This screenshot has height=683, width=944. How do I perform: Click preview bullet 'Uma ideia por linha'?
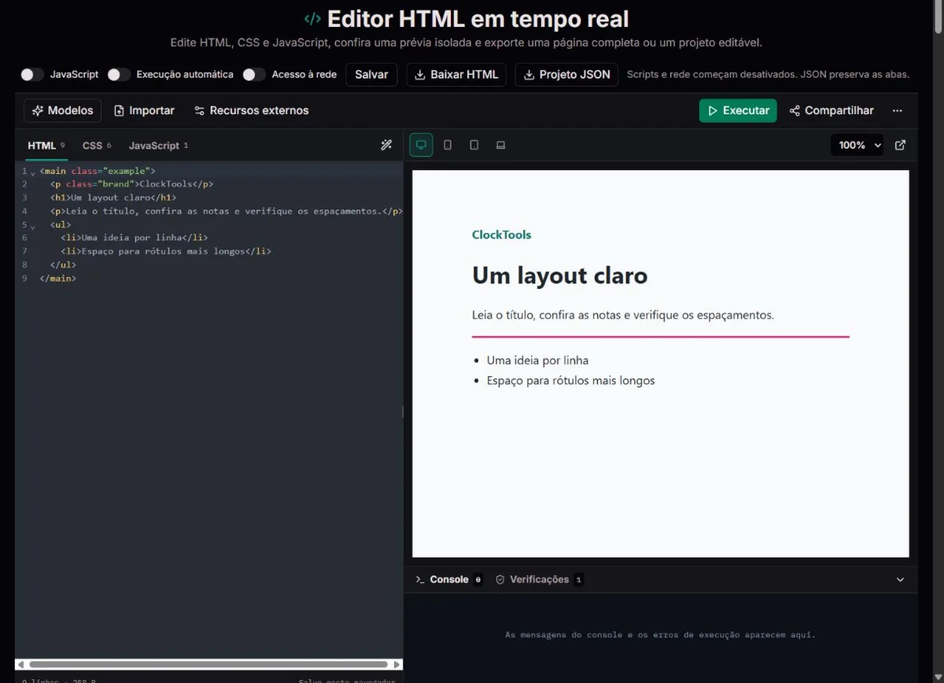pyautogui.click(x=537, y=360)
